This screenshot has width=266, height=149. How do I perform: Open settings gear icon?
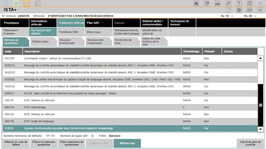(x=239, y=10)
